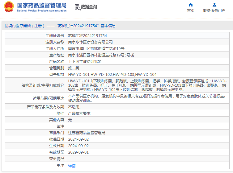Click the 适用范围/预期用途 label
The image size is (233, 173).
49,98
